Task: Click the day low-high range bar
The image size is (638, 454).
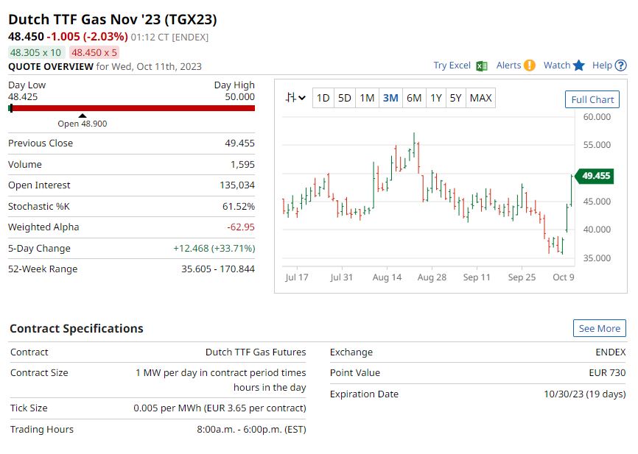Action: click(131, 108)
